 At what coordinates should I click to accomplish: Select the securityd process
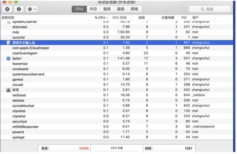(x=19, y=121)
